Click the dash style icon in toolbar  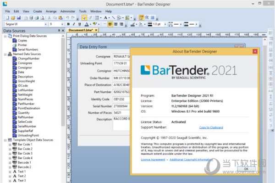(x=170, y=24)
